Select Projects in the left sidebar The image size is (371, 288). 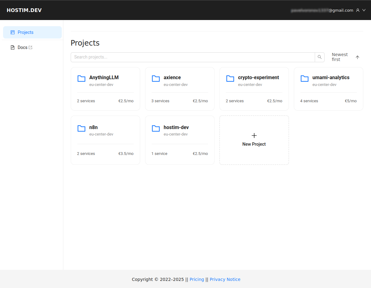(x=26, y=32)
